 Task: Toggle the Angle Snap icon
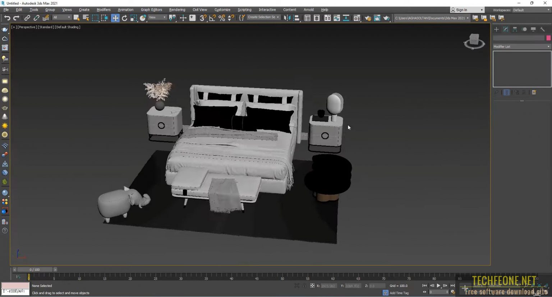click(212, 18)
